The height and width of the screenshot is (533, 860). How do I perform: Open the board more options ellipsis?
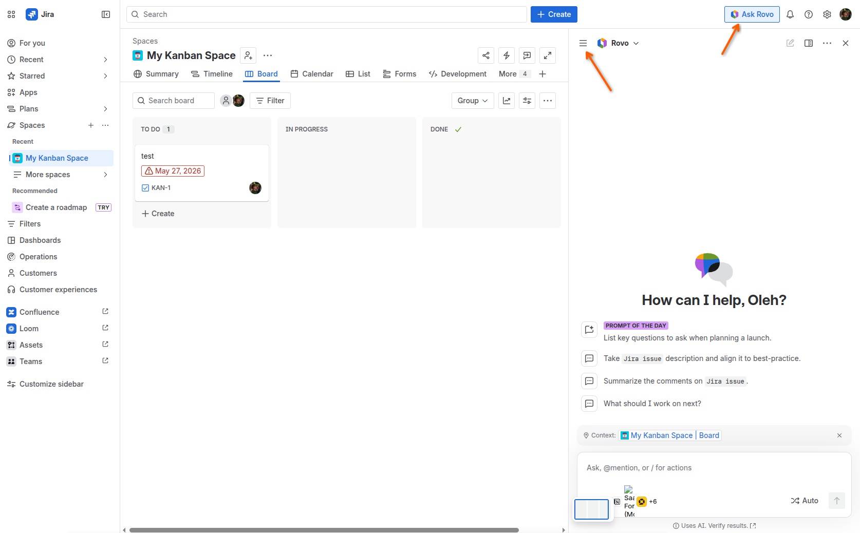coord(548,101)
